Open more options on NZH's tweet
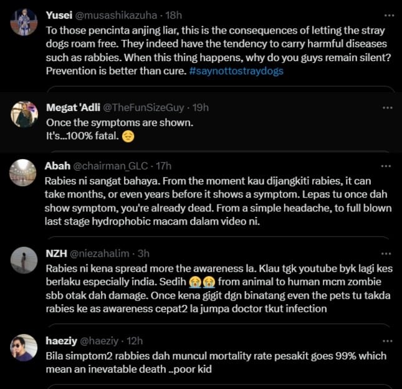 click(386, 254)
